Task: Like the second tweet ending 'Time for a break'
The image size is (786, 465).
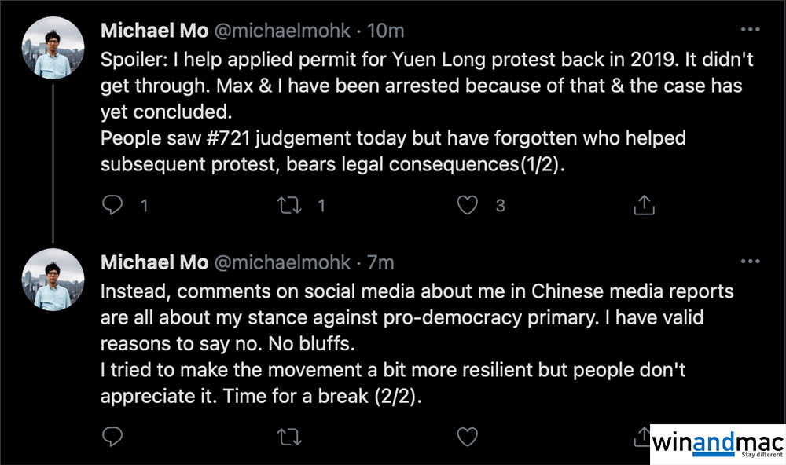Action: coord(468,436)
